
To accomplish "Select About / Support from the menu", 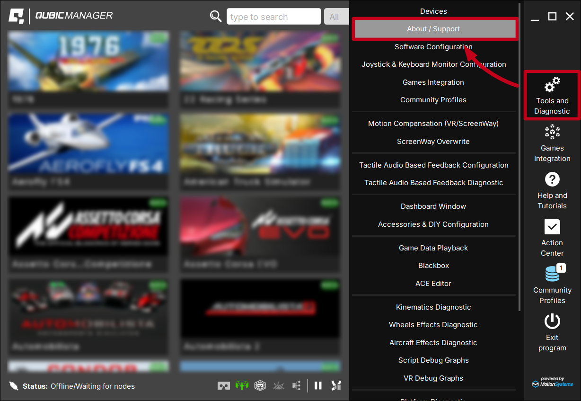I will click(434, 28).
